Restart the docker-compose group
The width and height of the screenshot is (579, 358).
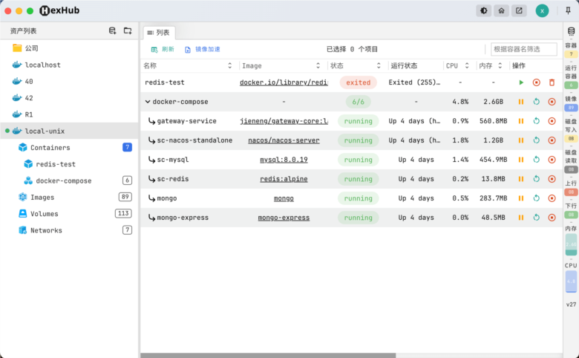tap(537, 102)
